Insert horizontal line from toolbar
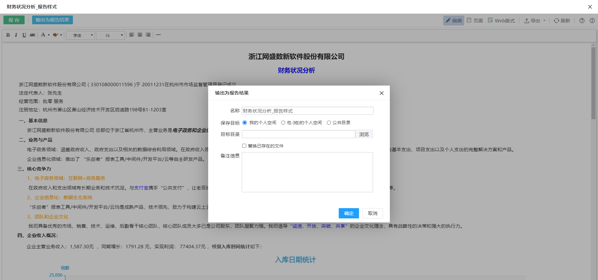This screenshot has width=598, height=280. pos(158,35)
